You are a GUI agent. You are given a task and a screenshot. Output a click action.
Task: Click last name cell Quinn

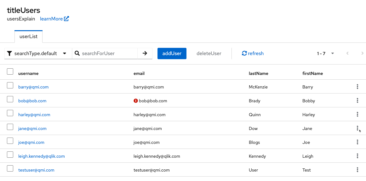(x=255, y=115)
